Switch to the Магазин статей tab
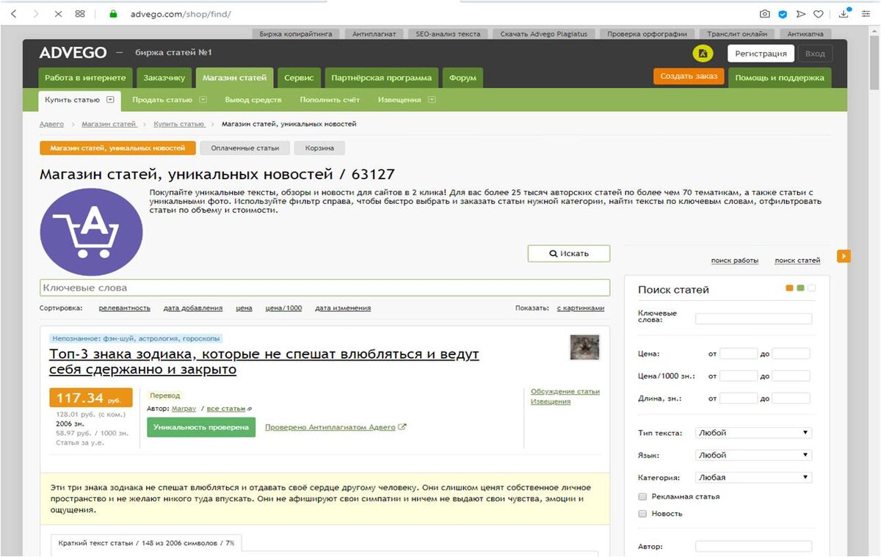 click(235, 78)
